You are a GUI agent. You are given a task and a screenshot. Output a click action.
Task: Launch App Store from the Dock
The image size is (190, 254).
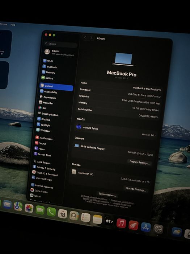tap(146, 227)
